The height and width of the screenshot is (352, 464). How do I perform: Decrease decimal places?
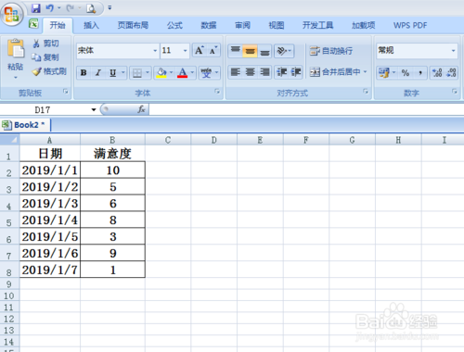[451, 73]
